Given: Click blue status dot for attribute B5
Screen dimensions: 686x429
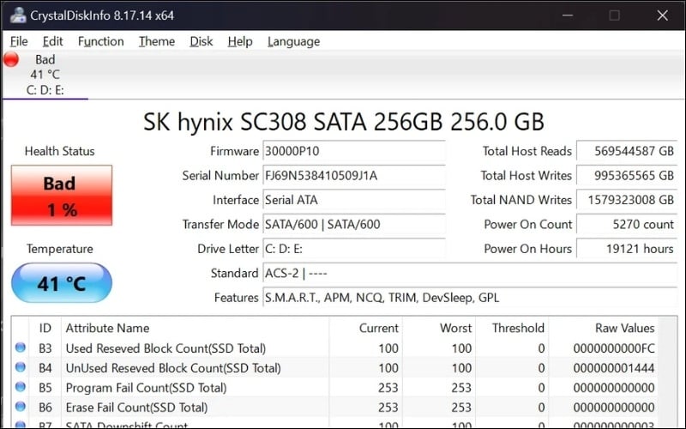Looking at the screenshot, I should [21, 388].
